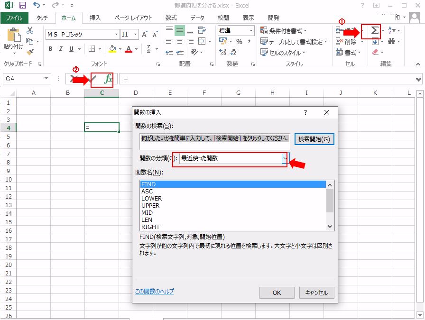Click the AutoSum sigma icon
Image resolution: width=425 pixels, height=320 pixels.
pos(375,30)
